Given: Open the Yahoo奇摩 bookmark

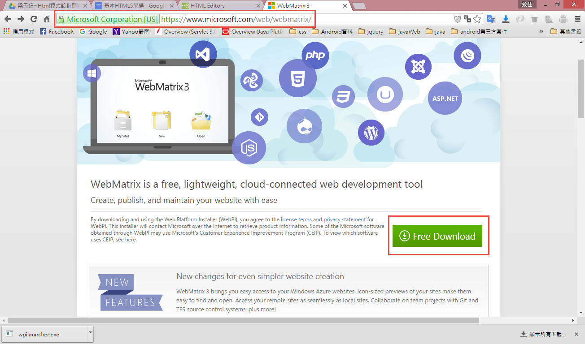Looking at the screenshot, I should 131,31.
